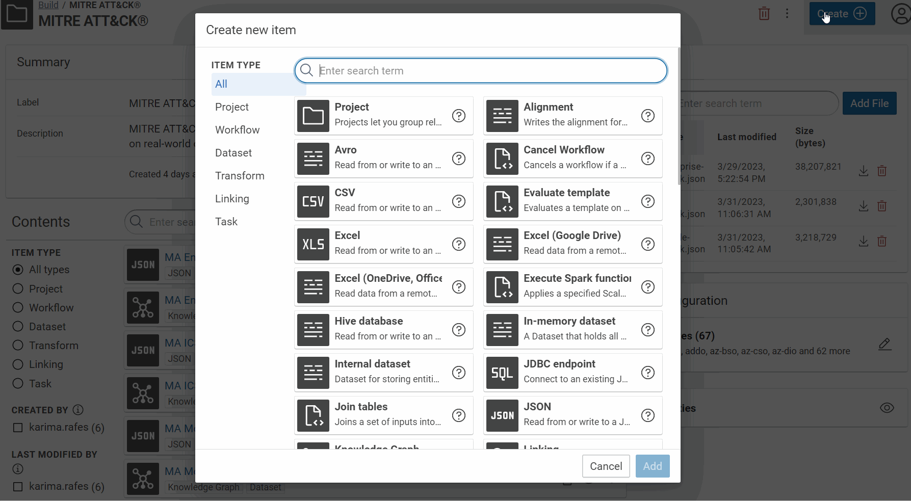Image resolution: width=911 pixels, height=501 pixels.
Task: Select the All types radio button
Action: 18,270
